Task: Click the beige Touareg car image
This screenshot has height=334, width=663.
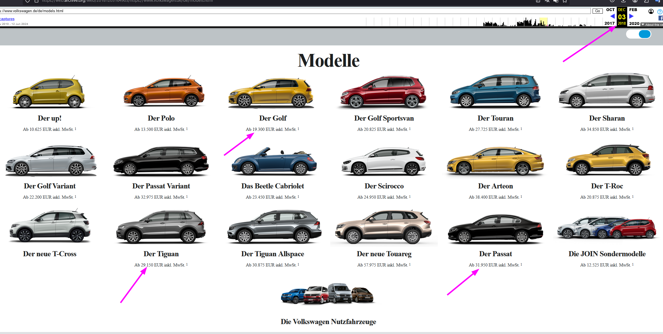Action: 384,227
